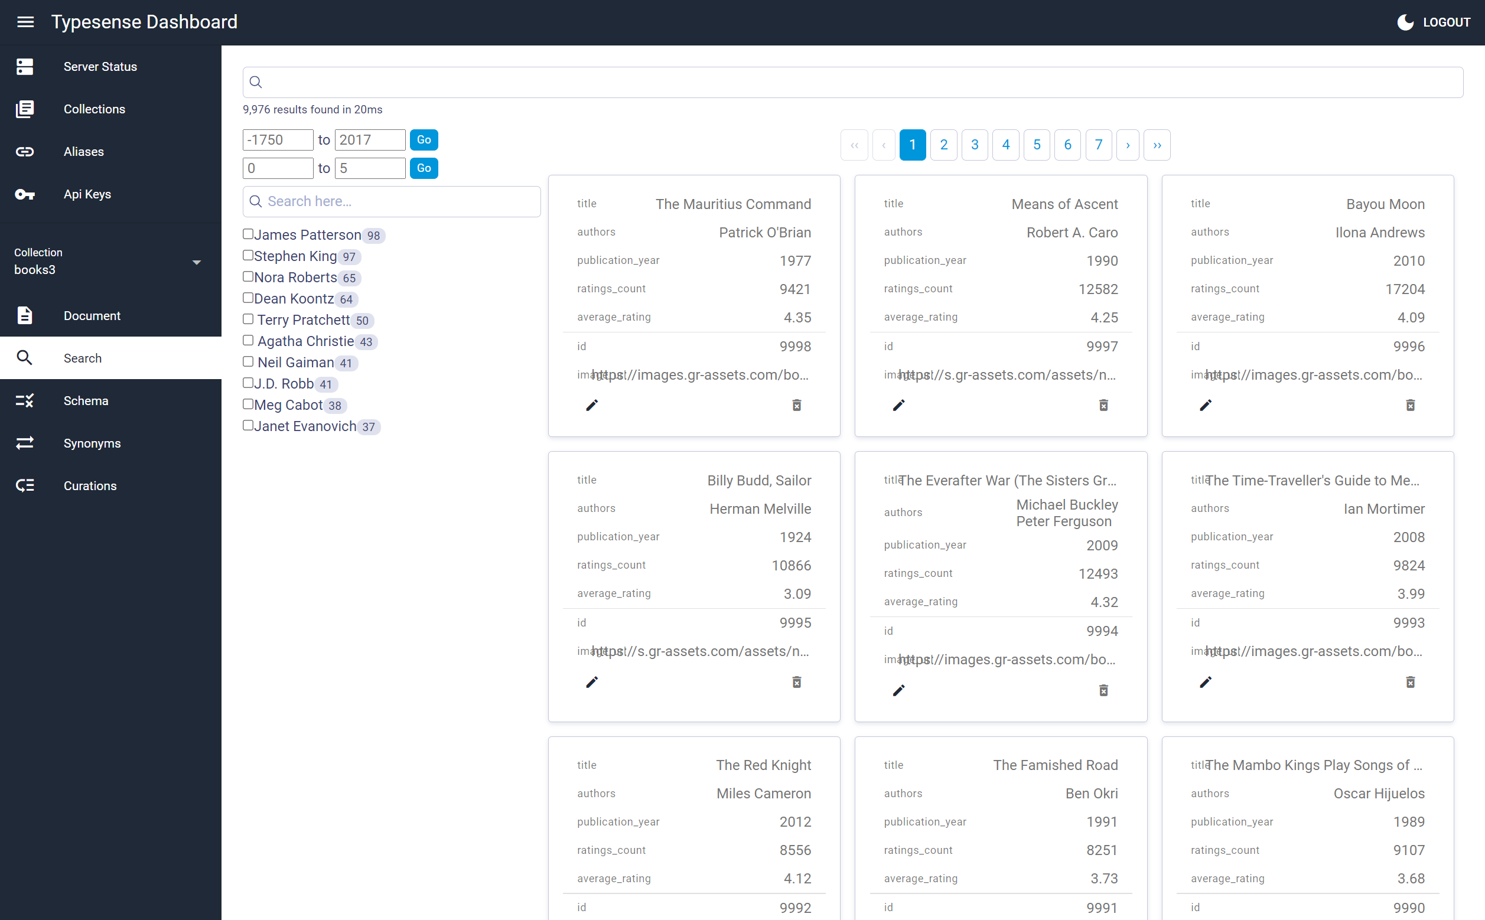
Task: Jump to last page double chevron
Action: [x=1157, y=145]
